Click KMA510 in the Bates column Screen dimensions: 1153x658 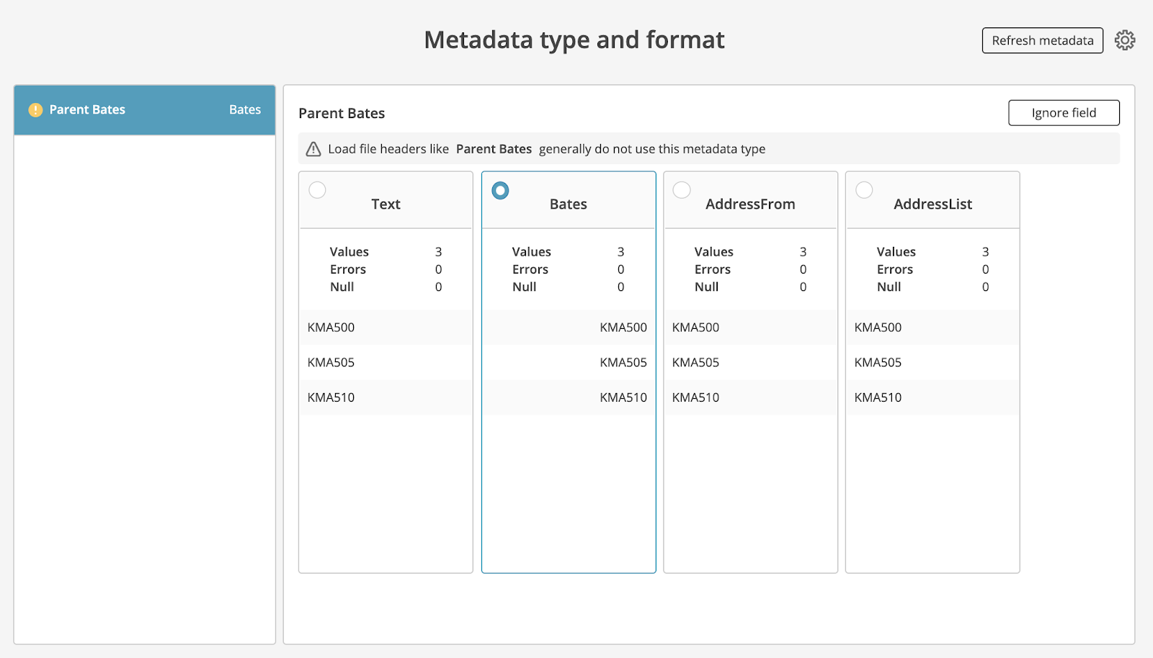(x=623, y=397)
